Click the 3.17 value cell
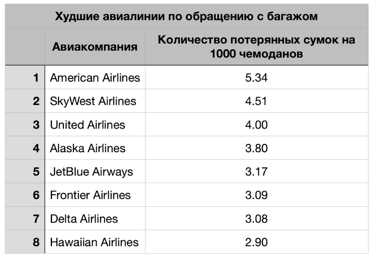 pos(256,172)
